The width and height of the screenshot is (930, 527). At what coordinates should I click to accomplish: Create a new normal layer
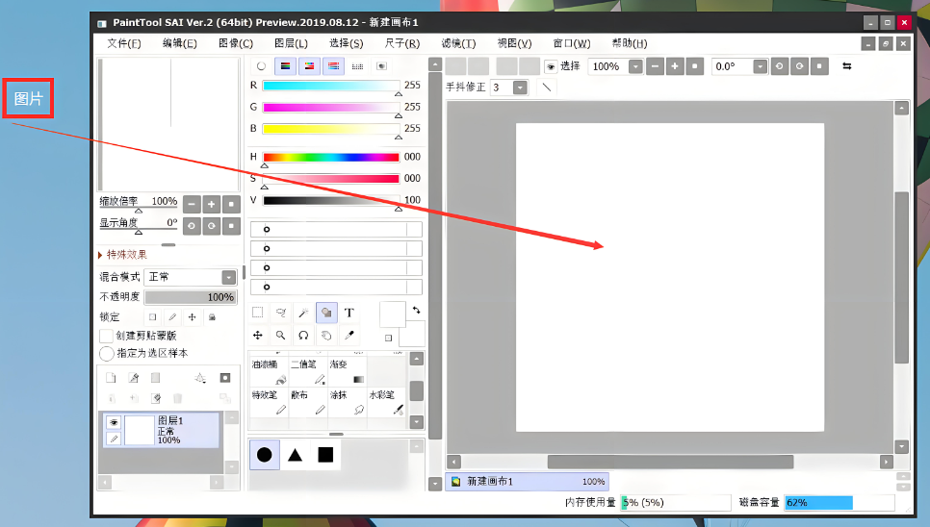(111, 378)
